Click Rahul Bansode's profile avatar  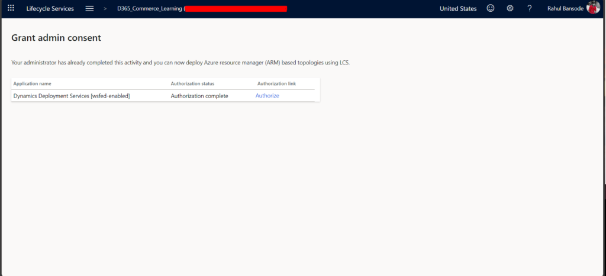593,7
